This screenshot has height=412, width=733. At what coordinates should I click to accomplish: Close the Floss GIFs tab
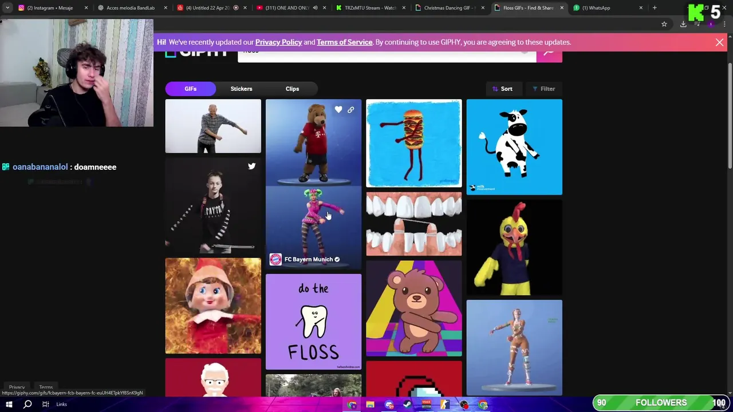pos(562,8)
